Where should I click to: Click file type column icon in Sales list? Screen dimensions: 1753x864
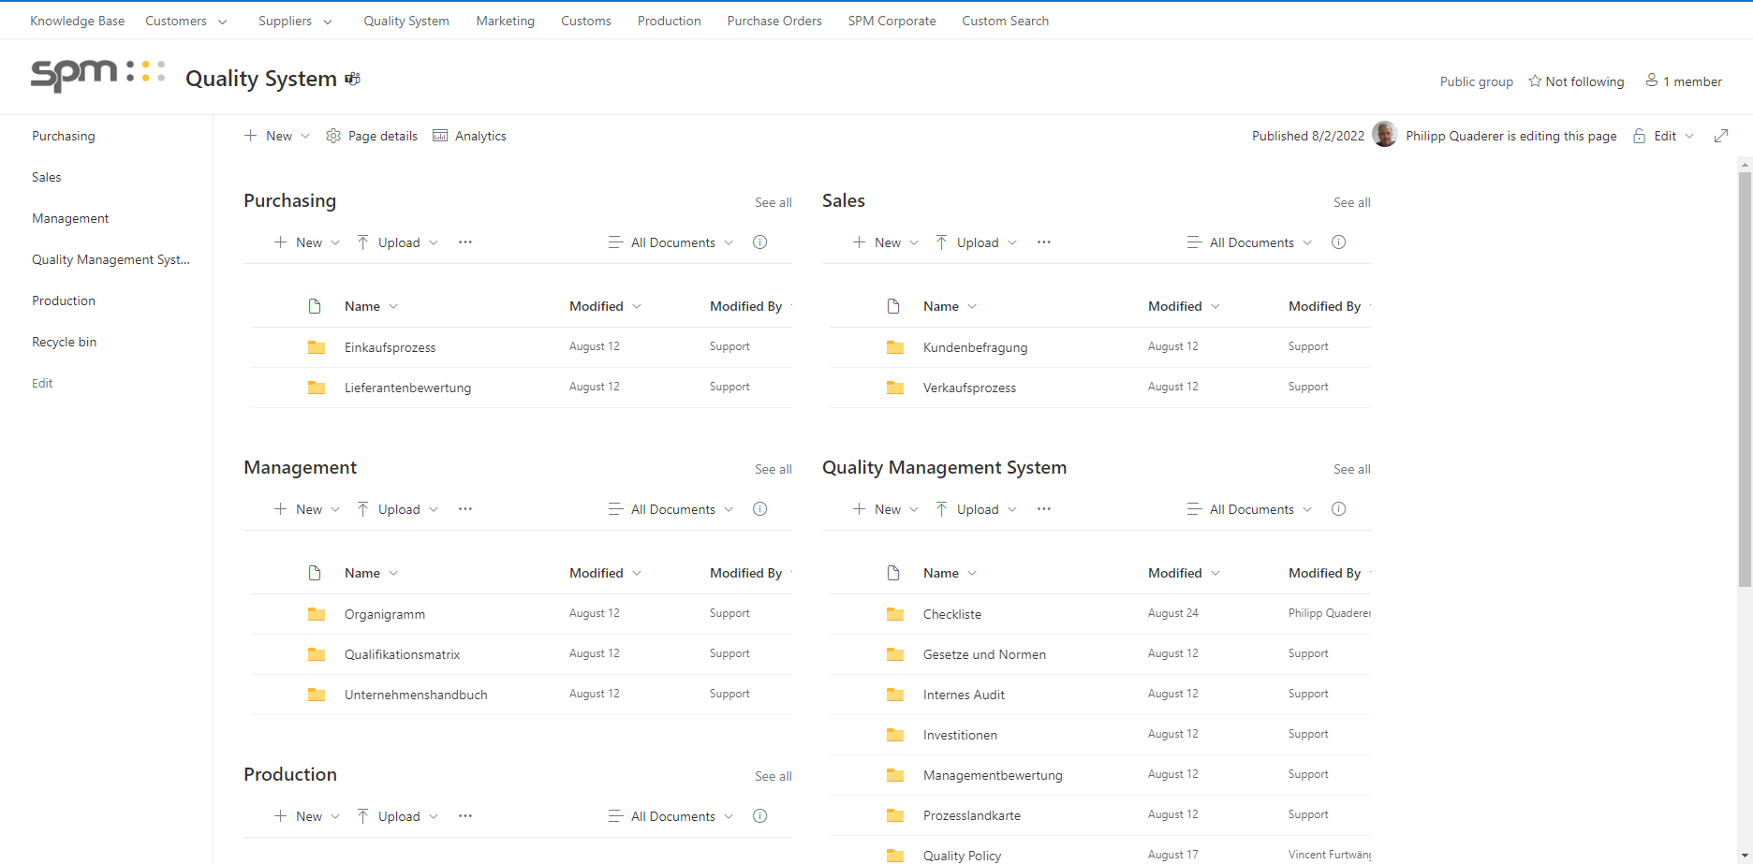tap(893, 306)
